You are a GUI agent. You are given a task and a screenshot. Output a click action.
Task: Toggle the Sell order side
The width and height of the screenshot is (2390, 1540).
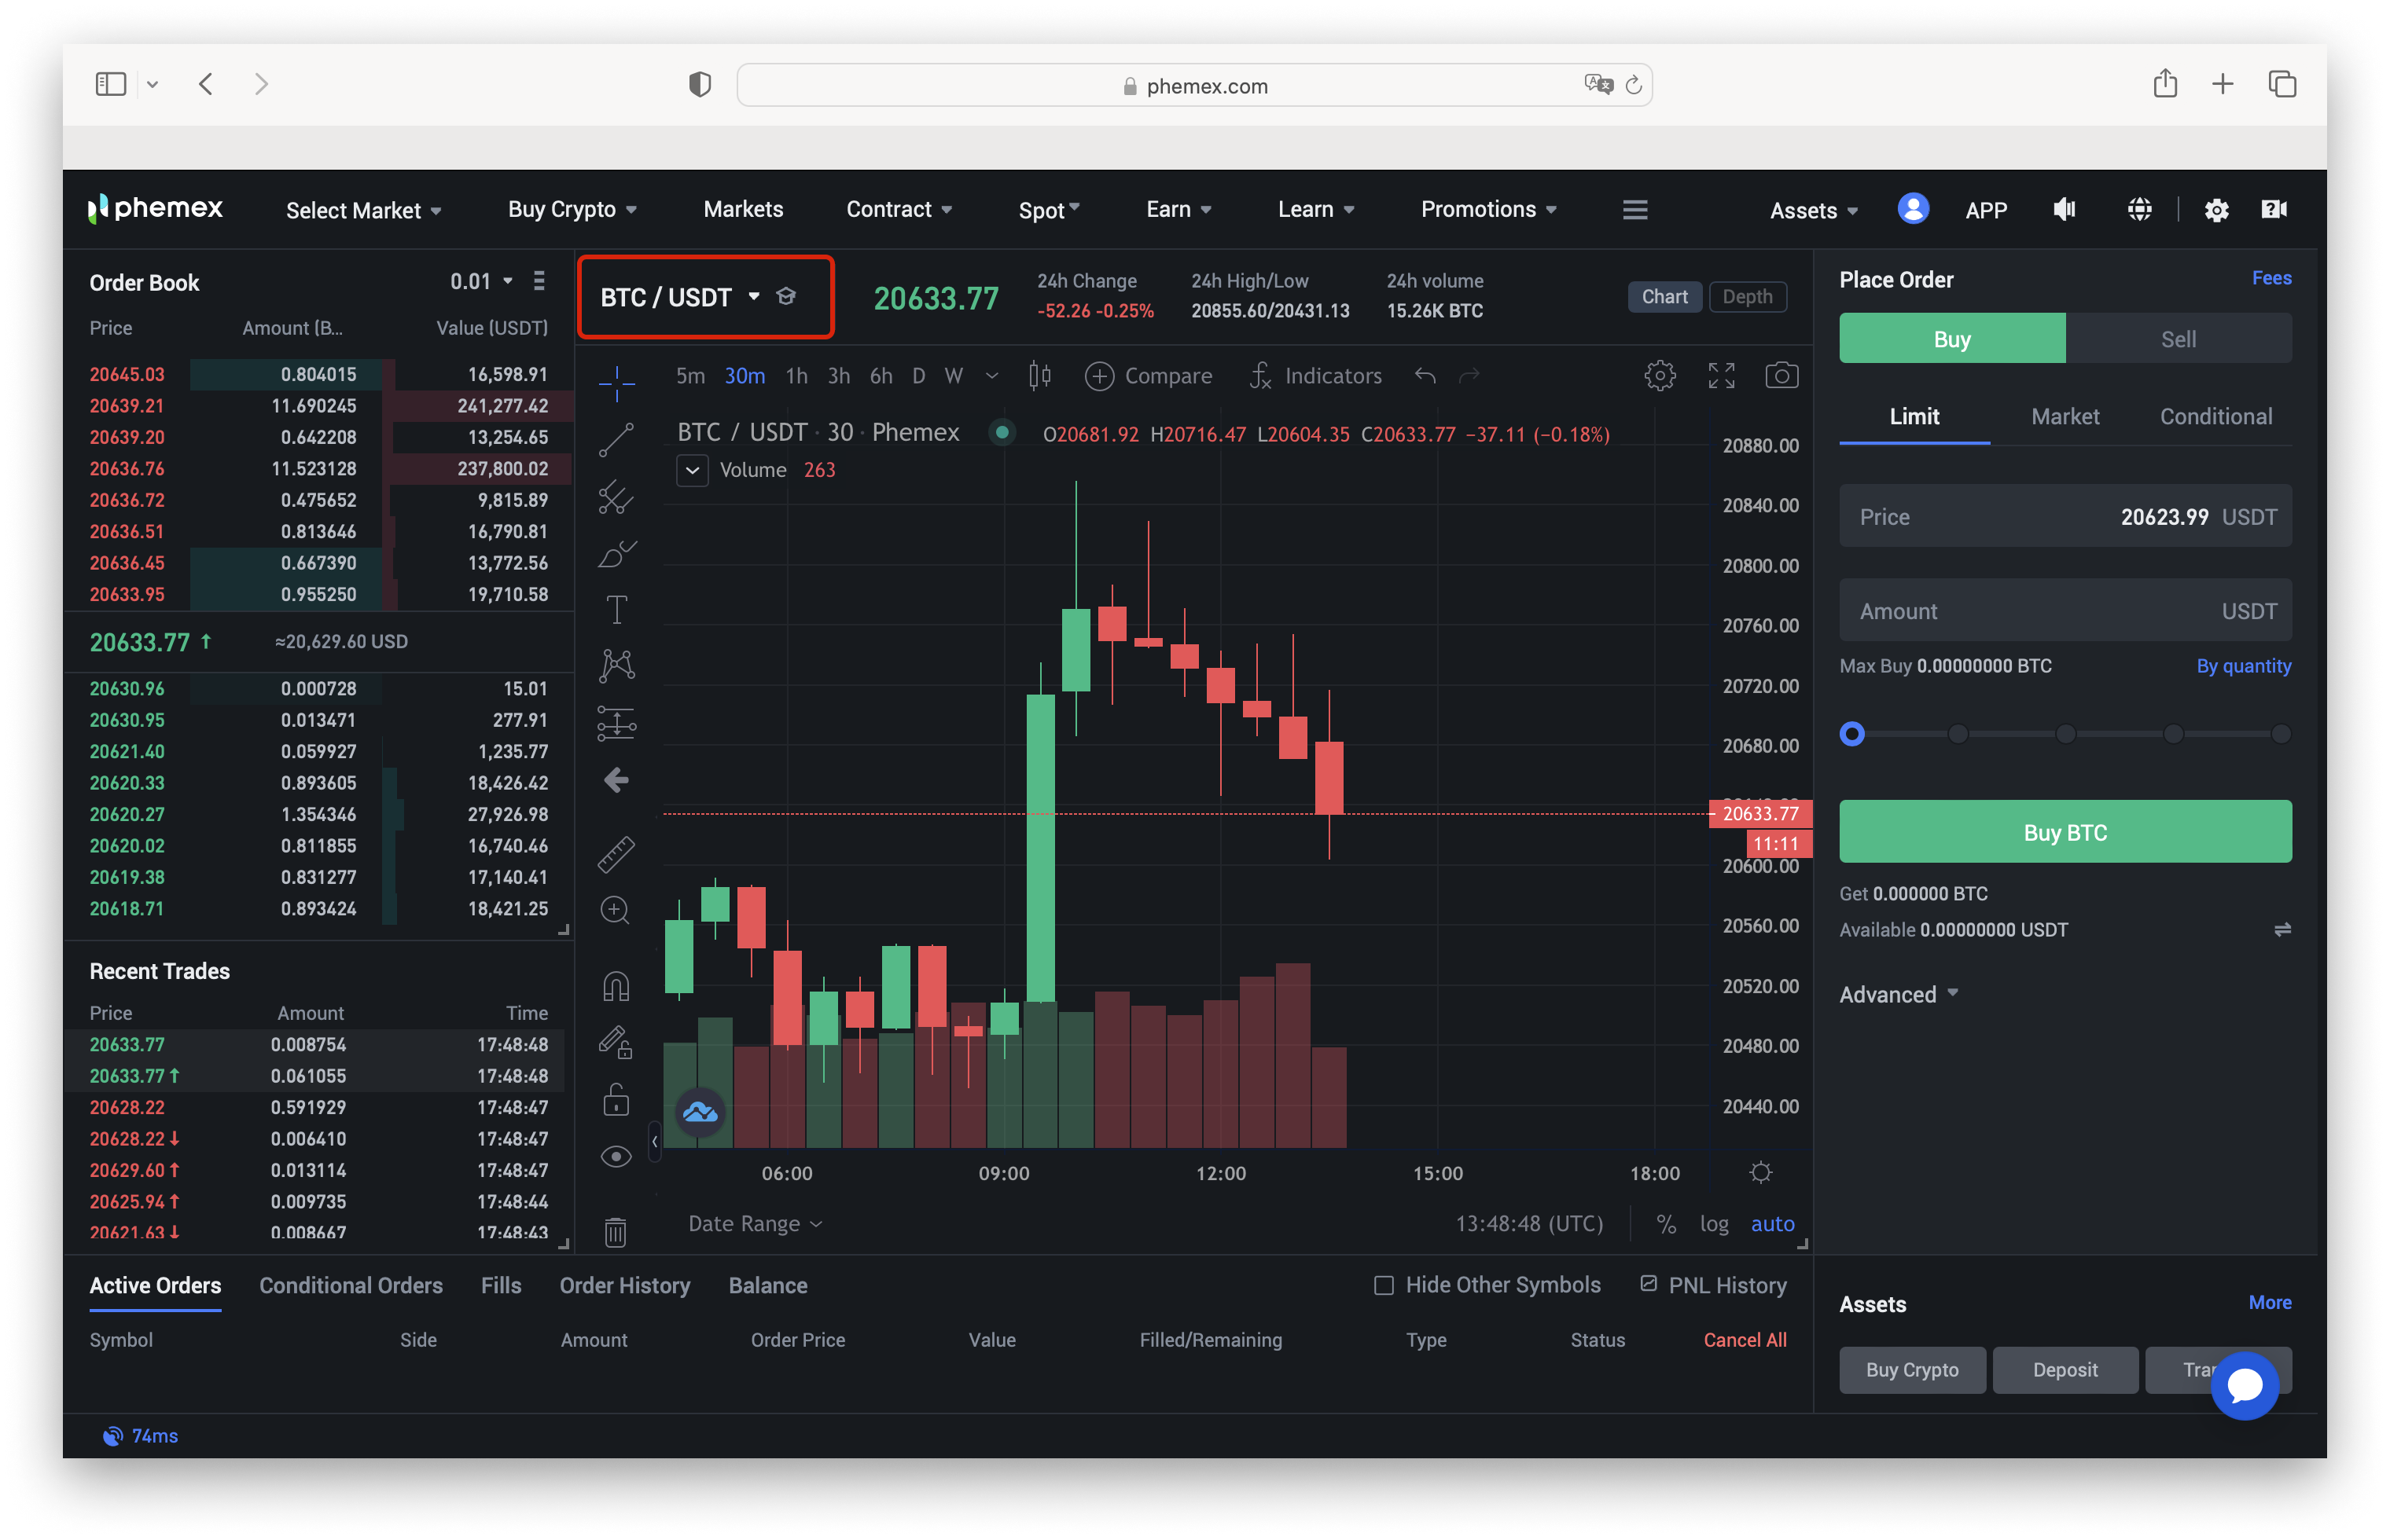(x=2178, y=339)
